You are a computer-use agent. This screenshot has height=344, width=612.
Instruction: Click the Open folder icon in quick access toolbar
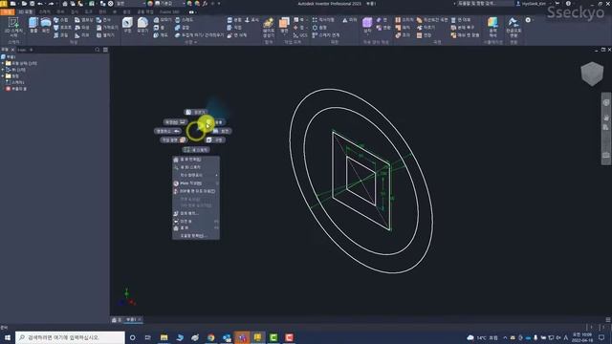[x=24, y=4]
